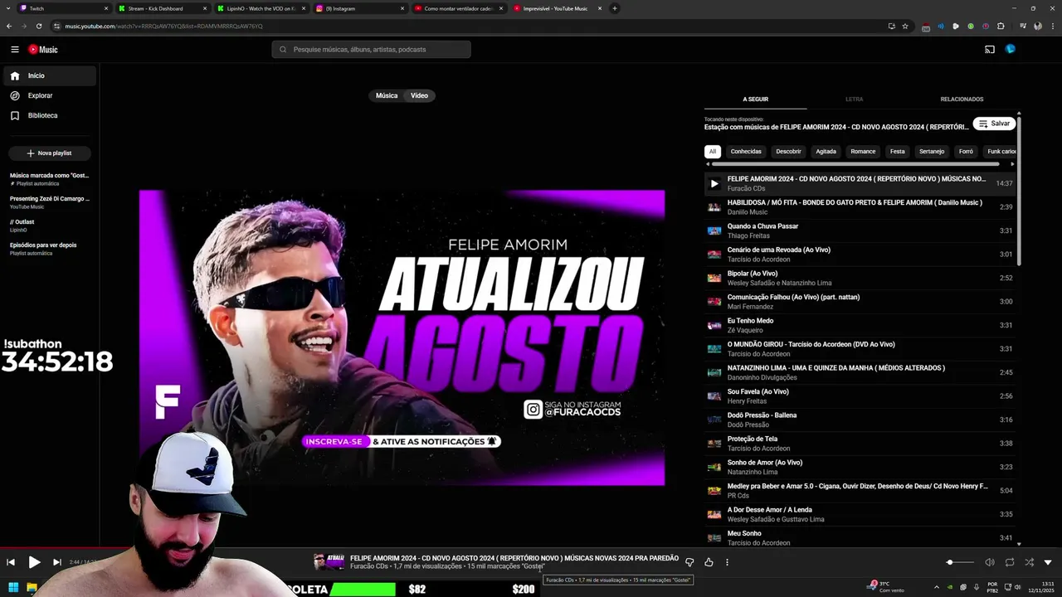Image resolution: width=1062 pixels, height=597 pixels.
Task: Select the Sertanejo filter chip
Action: coord(932,152)
